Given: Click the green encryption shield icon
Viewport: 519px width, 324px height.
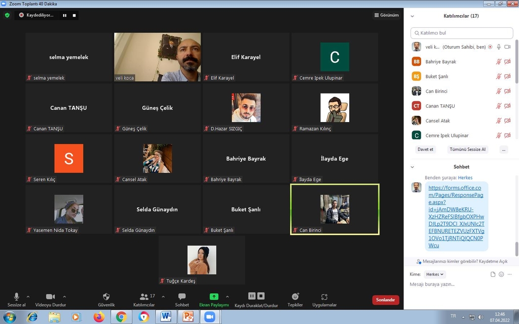Looking at the screenshot, I should coord(7,15).
